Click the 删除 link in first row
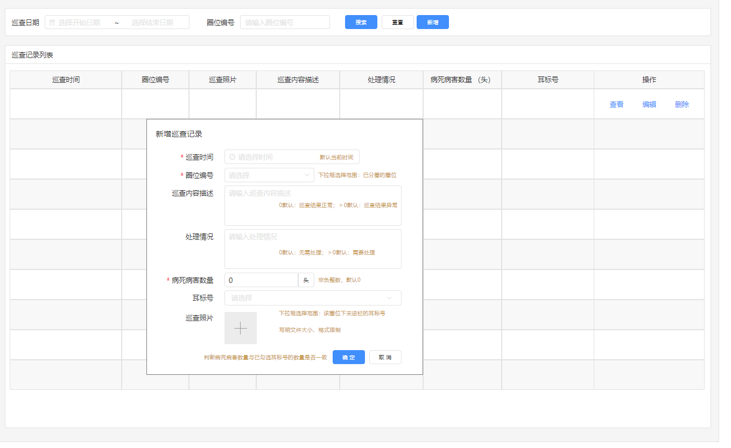The height and width of the screenshot is (448, 731). (682, 104)
